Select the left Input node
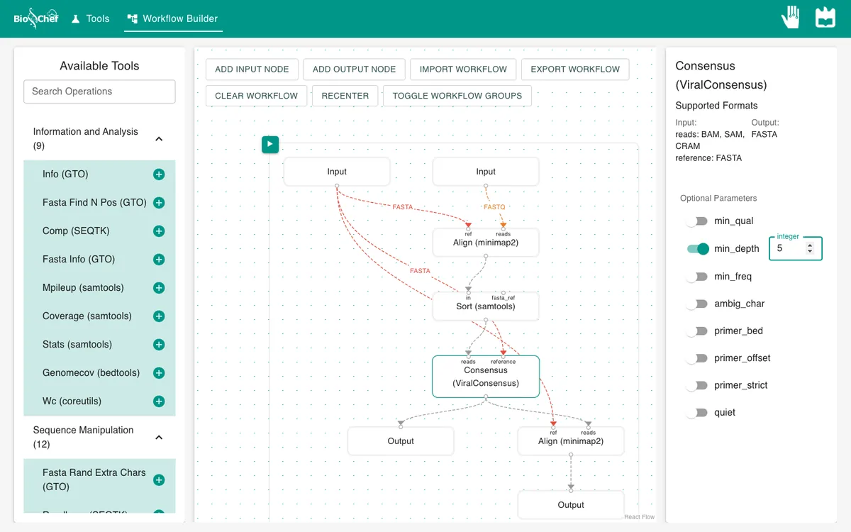Image resolution: width=851 pixels, height=532 pixels. point(337,172)
